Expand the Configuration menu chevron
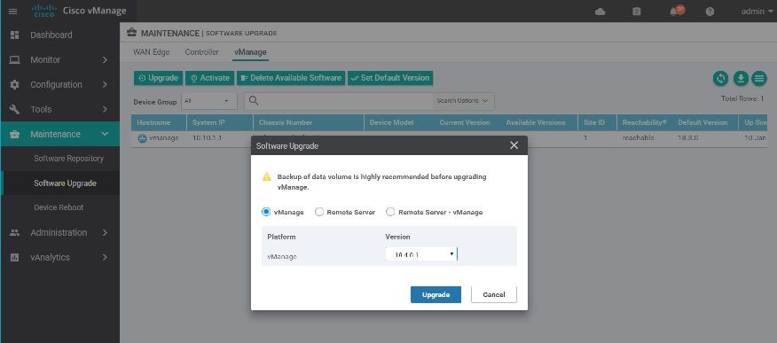This screenshot has width=777, height=343. [x=105, y=84]
